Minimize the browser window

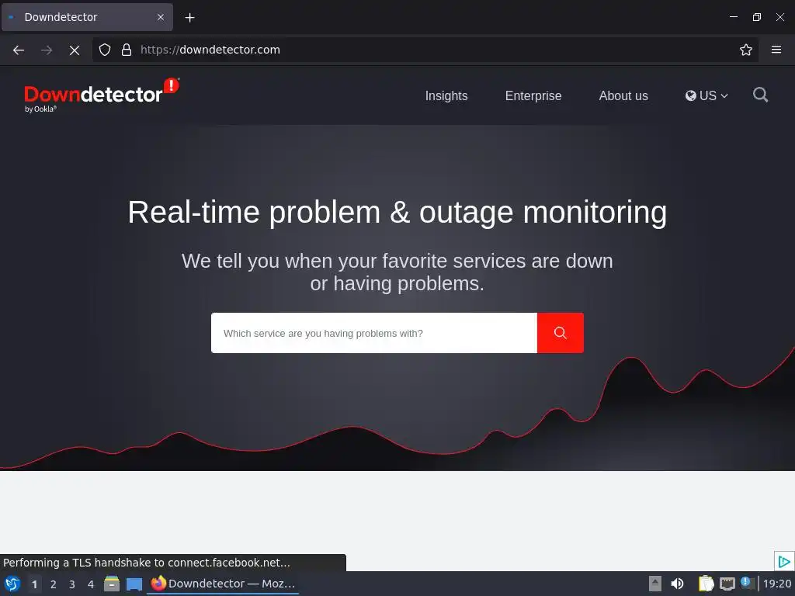(x=734, y=17)
